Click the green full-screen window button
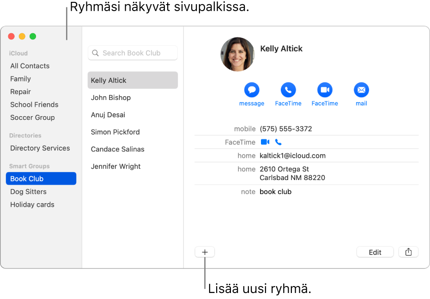430x299 pixels. coord(33,36)
